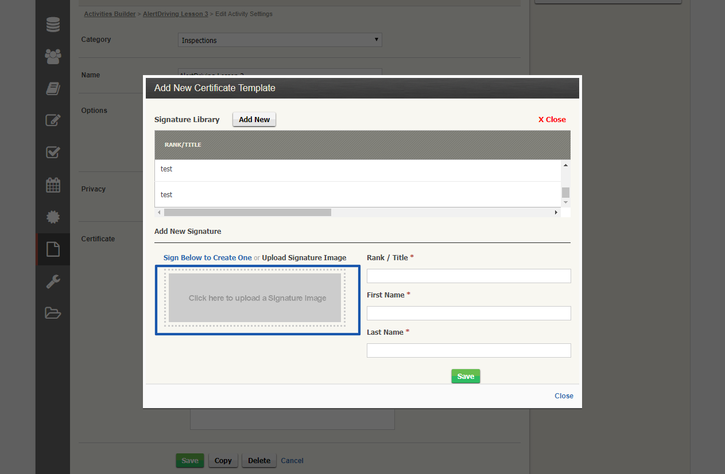Screen dimensions: 725x474
Task: Click here to upload a Signature Image
Action: tap(257, 297)
